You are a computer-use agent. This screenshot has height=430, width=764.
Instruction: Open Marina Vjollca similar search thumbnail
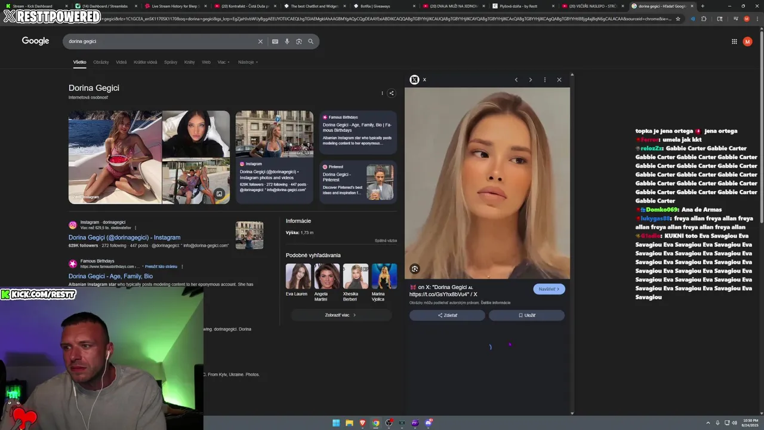click(x=384, y=277)
